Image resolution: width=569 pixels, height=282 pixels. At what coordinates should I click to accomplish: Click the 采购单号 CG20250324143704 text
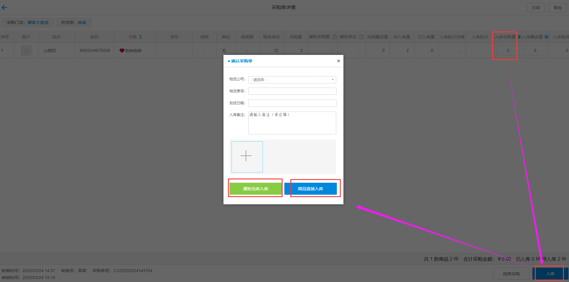coord(122,271)
